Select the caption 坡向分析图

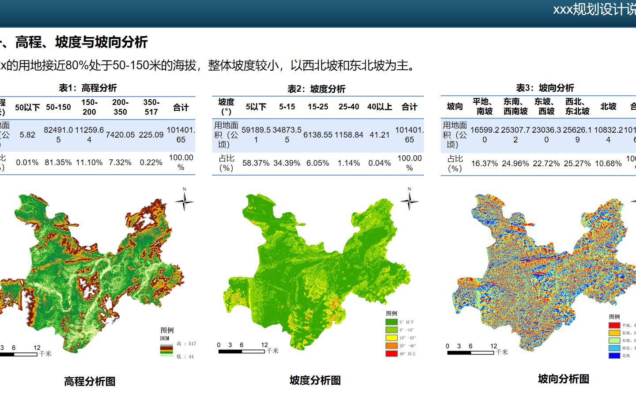pos(564,379)
